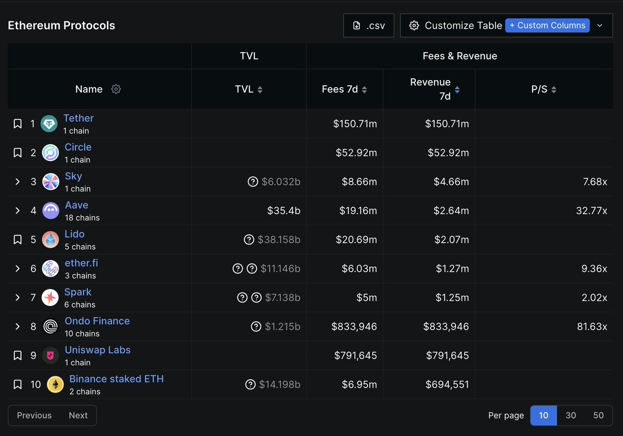Click the Tether protocol logo

49,124
